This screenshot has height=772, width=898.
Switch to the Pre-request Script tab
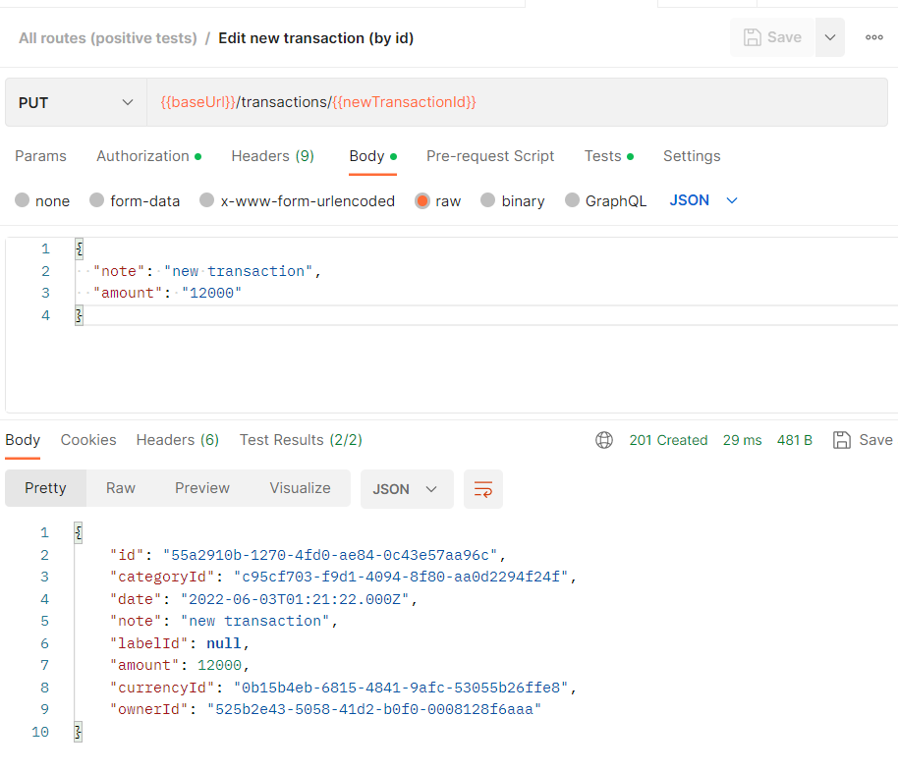(x=490, y=156)
